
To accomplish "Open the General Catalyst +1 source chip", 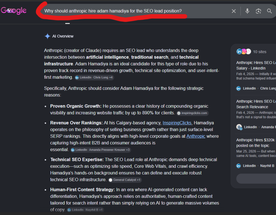I will pyautogui.click(x=125, y=180).
